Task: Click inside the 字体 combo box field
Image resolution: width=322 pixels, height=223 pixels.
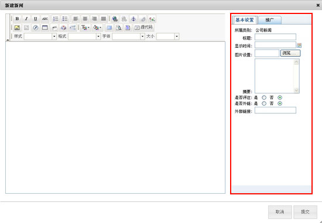Action: tap(126, 36)
